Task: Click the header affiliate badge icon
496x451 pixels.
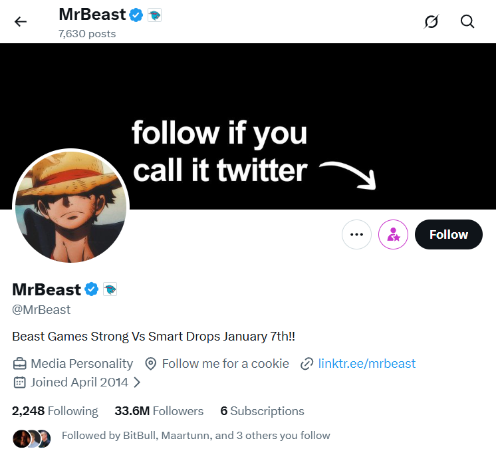Action: click(x=154, y=14)
